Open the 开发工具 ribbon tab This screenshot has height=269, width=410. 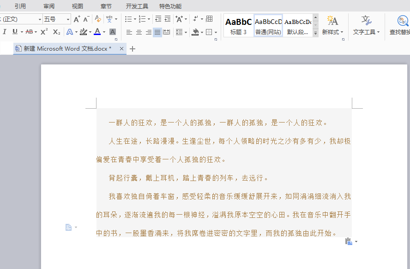137,6
